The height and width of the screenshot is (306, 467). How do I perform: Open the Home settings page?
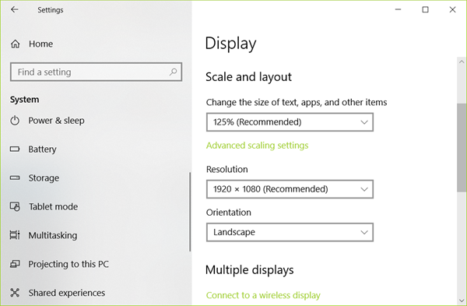click(x=40, y=44)
